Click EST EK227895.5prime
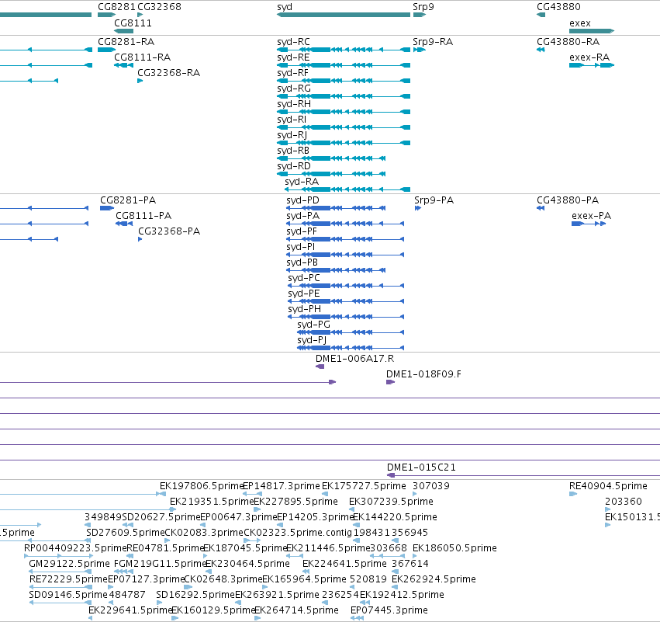Screen dimensions: 660x622 (296, 502)
